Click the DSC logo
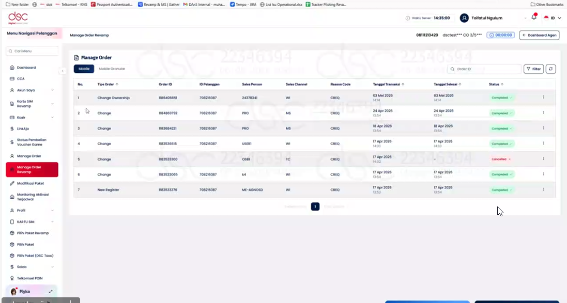Image resolution: width=567 pixels, height=303 pixels. click(18, 18)
